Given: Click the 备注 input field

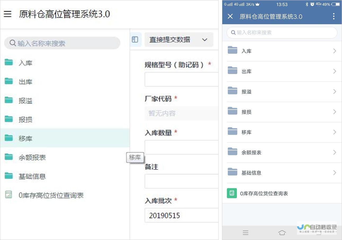Looking at the screenshot, I should pos(181,181).
